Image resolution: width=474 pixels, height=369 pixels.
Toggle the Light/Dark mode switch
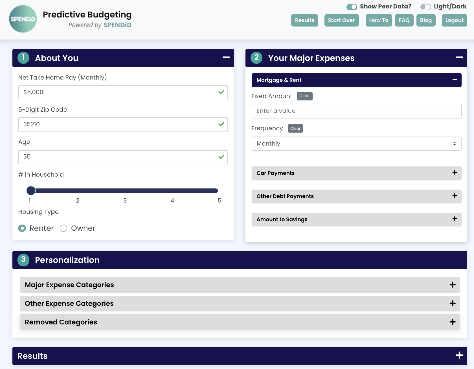[425, 7]
